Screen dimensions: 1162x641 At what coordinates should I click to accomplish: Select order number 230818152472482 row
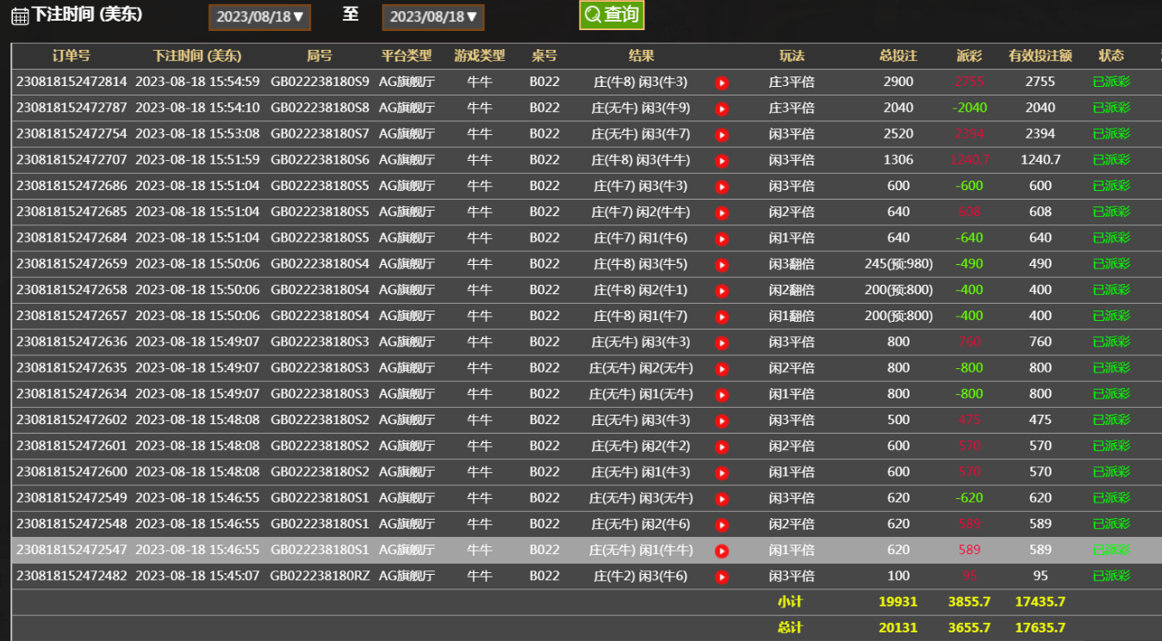(71, 576)
